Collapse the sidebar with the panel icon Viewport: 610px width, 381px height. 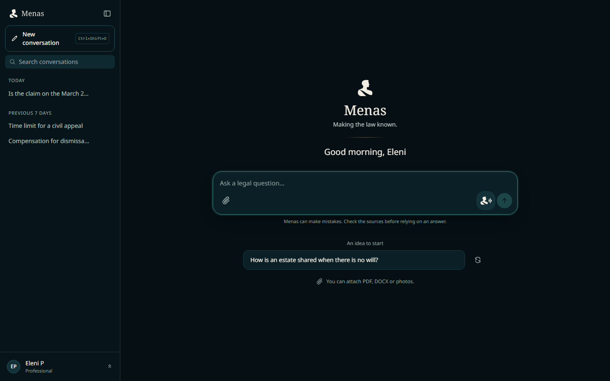coord(107,14)
